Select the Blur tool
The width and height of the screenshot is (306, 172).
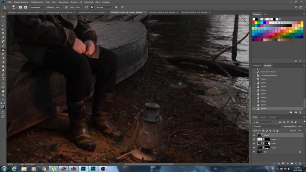click(3, 66)
